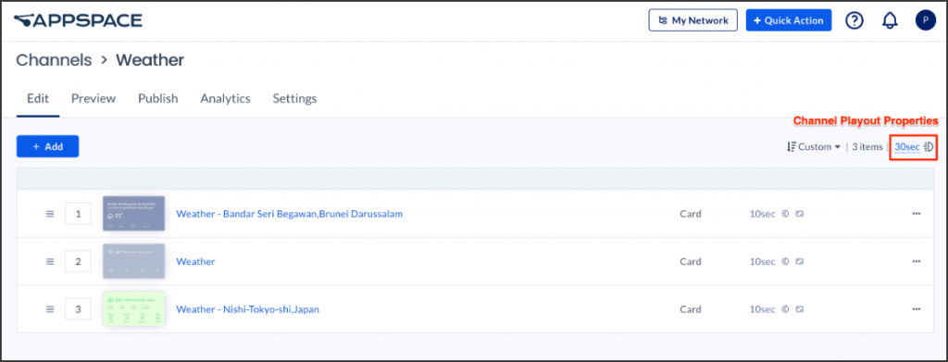Open Weather - Nishi-Tokyo-shi,Japan link
This screenshot has height=362, width=948.
tap(247, 309)
